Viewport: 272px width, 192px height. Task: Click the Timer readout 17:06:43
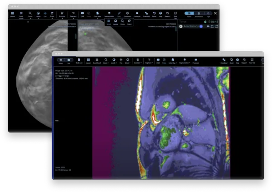pyautogui.click(x=213, y=22)
